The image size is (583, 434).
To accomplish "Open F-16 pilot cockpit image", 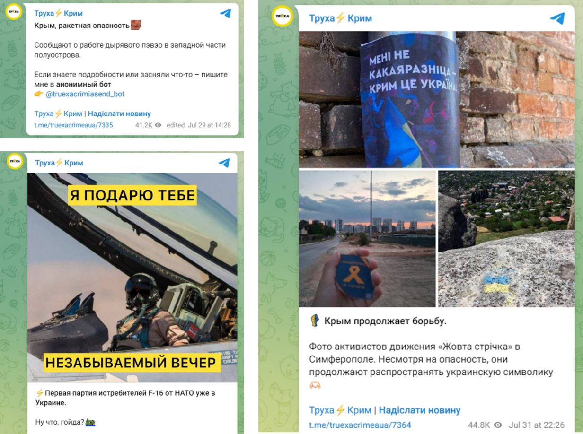I will pos(132,278).
